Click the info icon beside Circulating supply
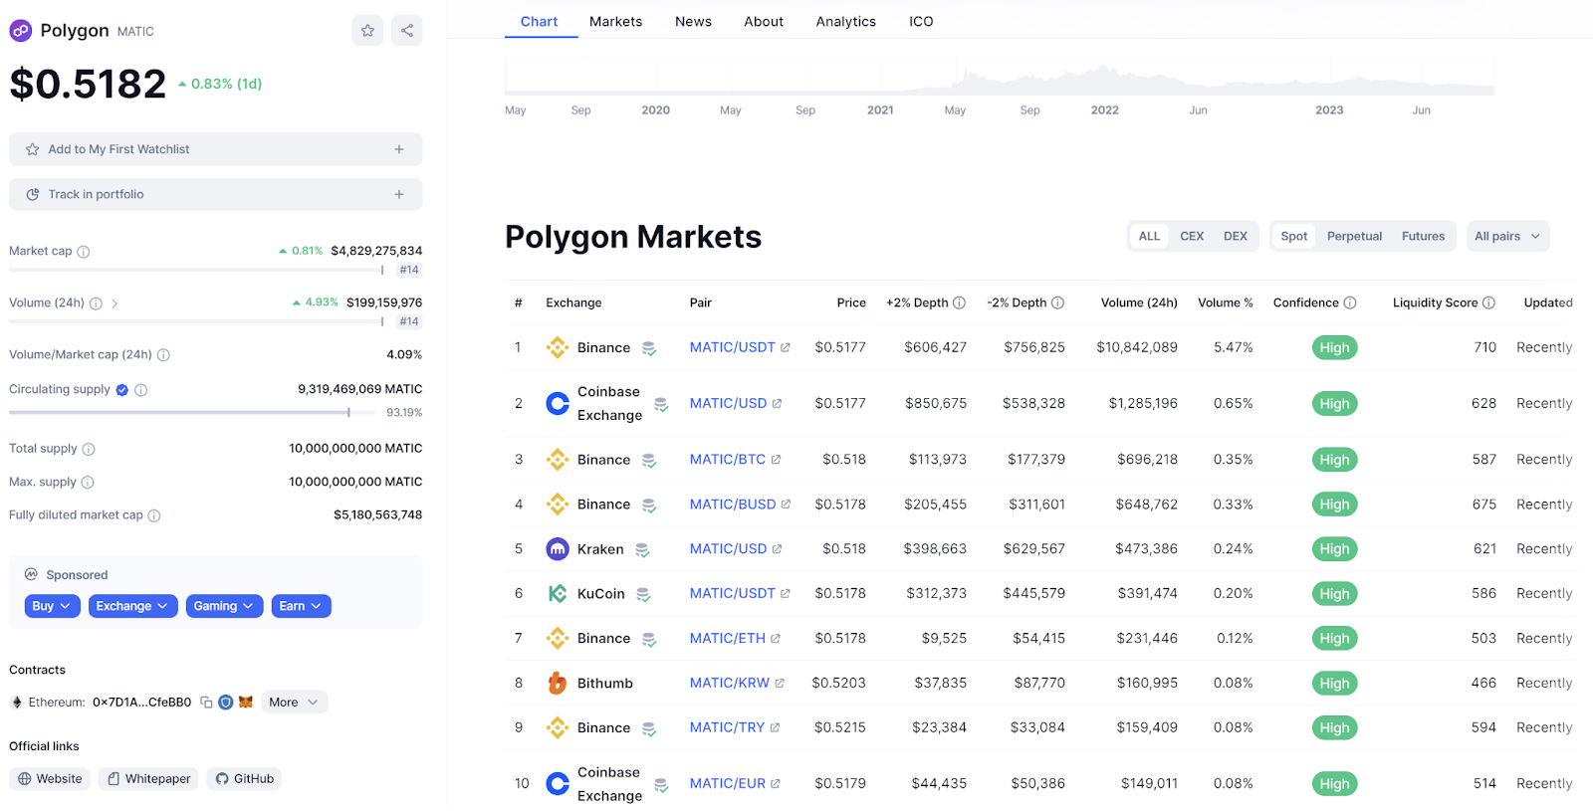 click(141, 390)
